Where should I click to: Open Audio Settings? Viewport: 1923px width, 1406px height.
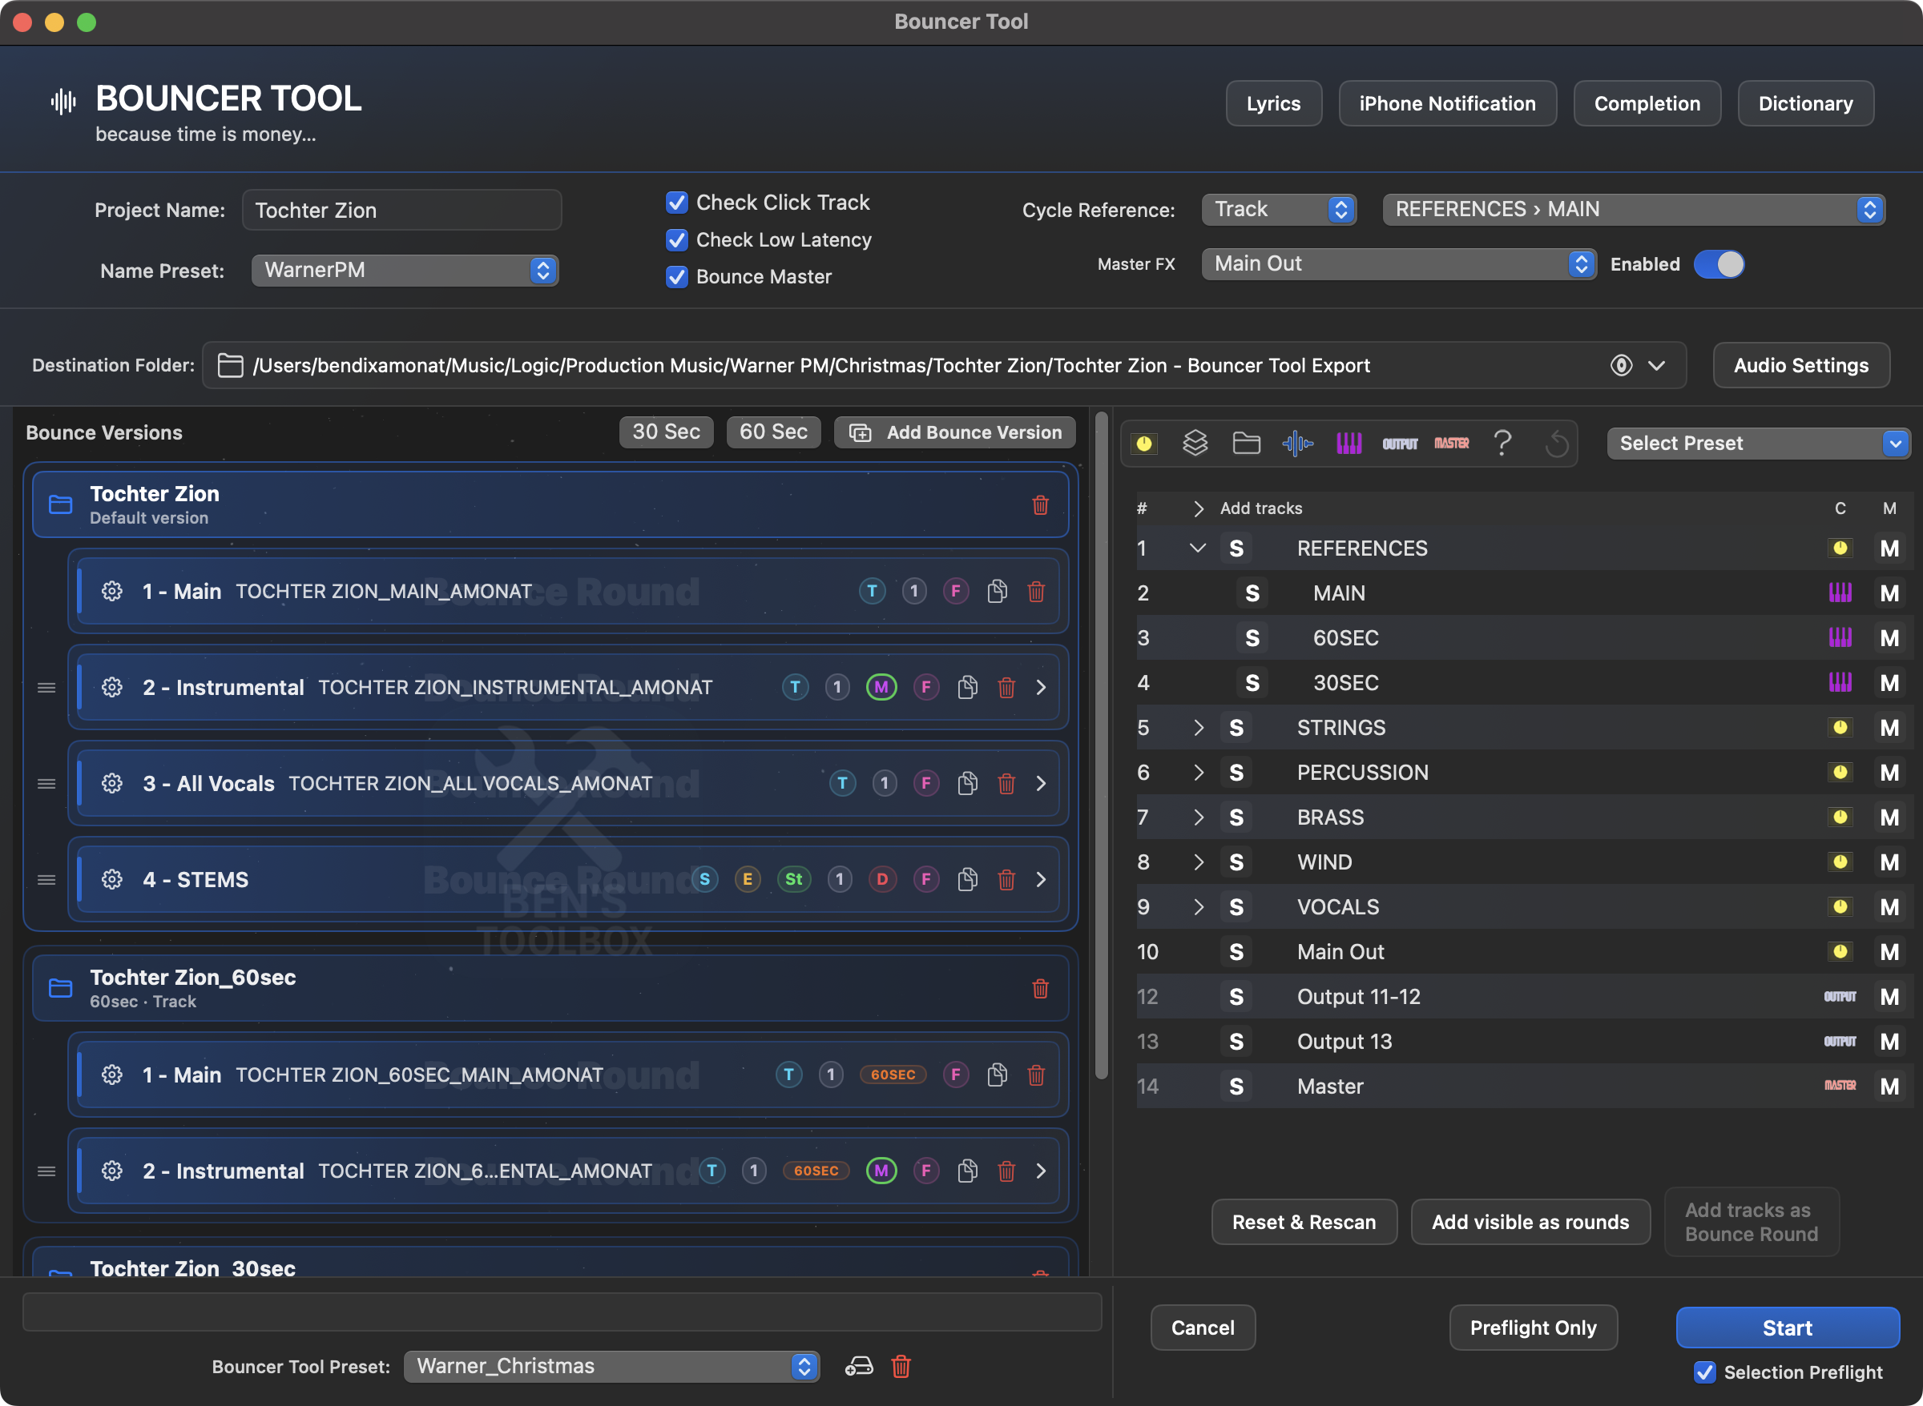[1801, 365]
